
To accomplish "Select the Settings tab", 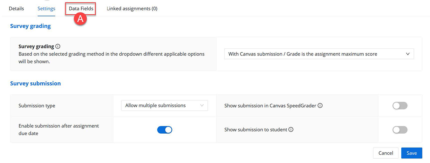I will coord(46,9).
